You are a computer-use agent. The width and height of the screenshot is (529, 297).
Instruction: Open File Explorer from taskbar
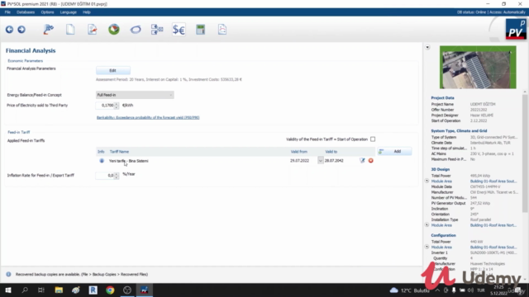pyautogui.click(x=59, y=290)
